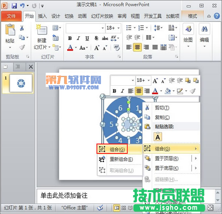Align text left in ribbon paragraph group
Screen dimensions: 222x214
click(129, 47)
